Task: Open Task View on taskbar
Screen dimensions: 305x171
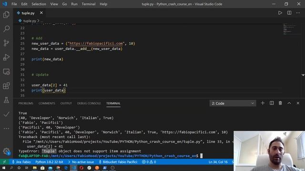Action: 27,168
